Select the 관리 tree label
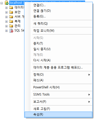 (18, 26)
